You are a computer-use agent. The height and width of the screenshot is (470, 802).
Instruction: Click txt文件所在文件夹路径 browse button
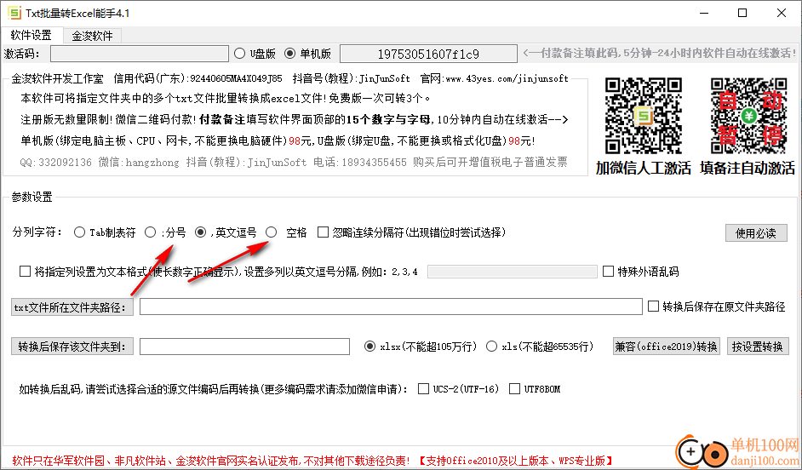tap(72, 307)
